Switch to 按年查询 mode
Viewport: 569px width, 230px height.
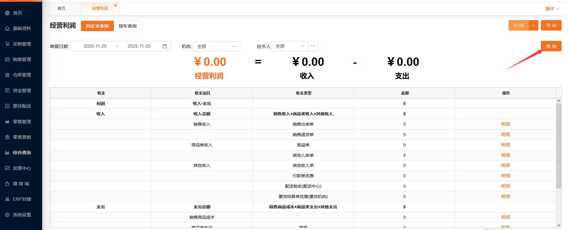[x=128, y=26]
